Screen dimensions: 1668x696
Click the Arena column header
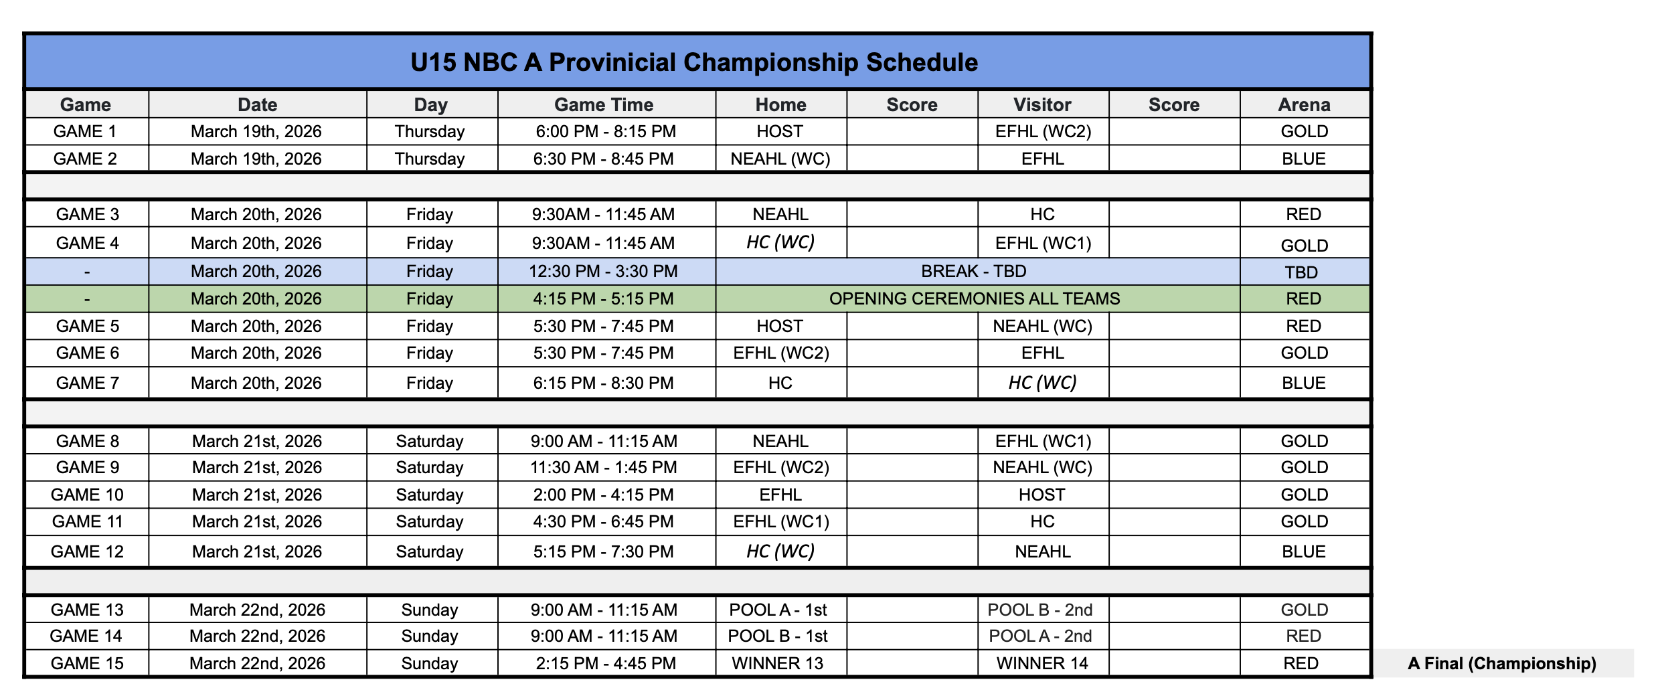1304,104
